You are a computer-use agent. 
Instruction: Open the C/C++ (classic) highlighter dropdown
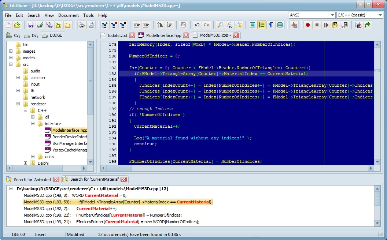pyautogui.click(x=380, y=15)
